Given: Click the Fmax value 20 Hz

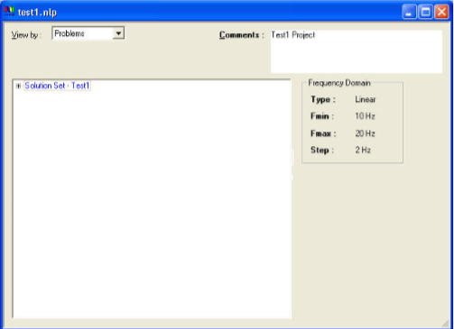Looking at the screenshot, I should (365, 133).
